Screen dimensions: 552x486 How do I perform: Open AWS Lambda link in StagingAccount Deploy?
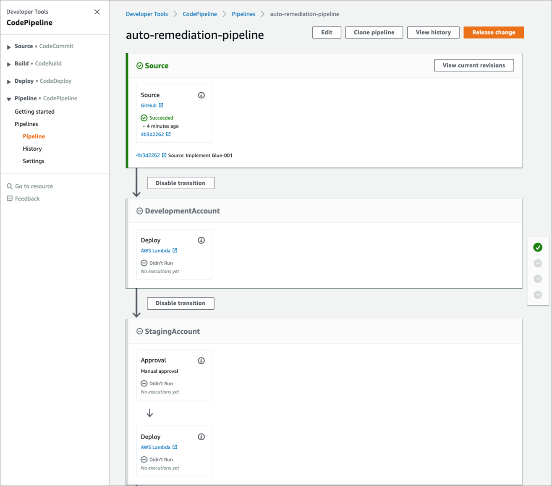156,447
